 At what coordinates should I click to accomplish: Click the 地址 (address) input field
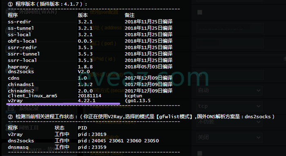tap(230, 28)
